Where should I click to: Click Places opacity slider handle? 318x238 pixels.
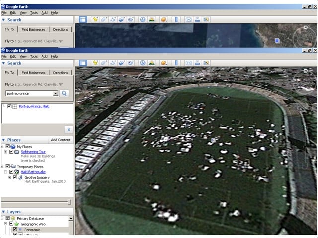(x=69, y=202)
